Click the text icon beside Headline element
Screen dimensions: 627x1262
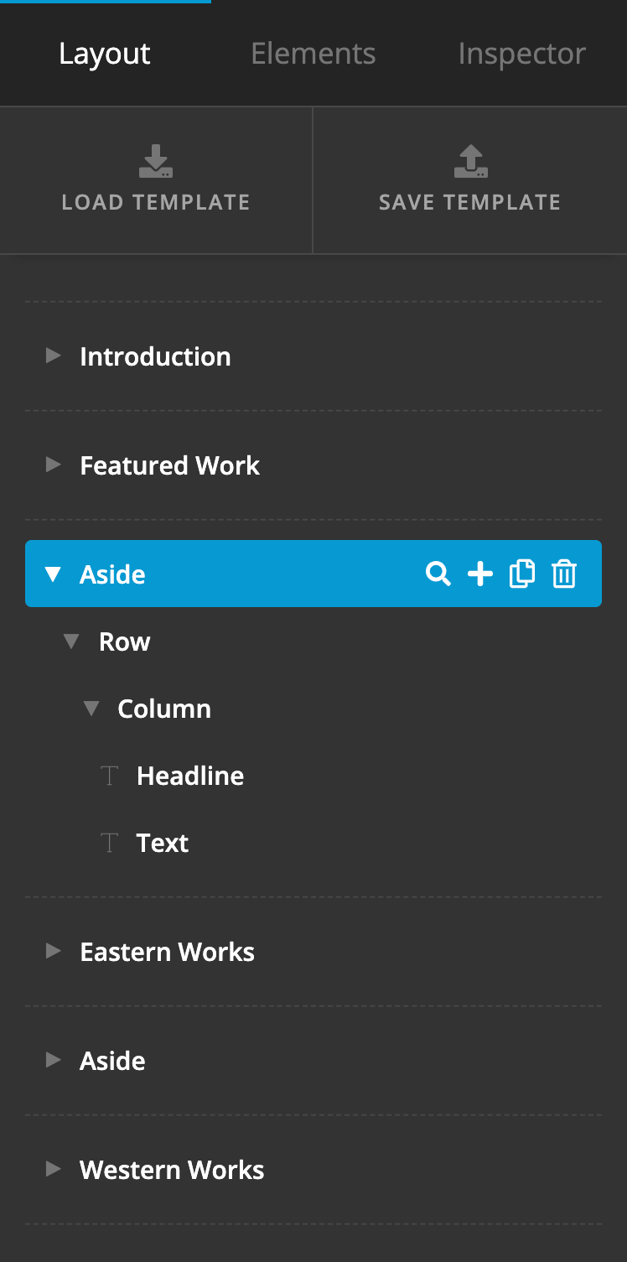click(x=109, y=775)
